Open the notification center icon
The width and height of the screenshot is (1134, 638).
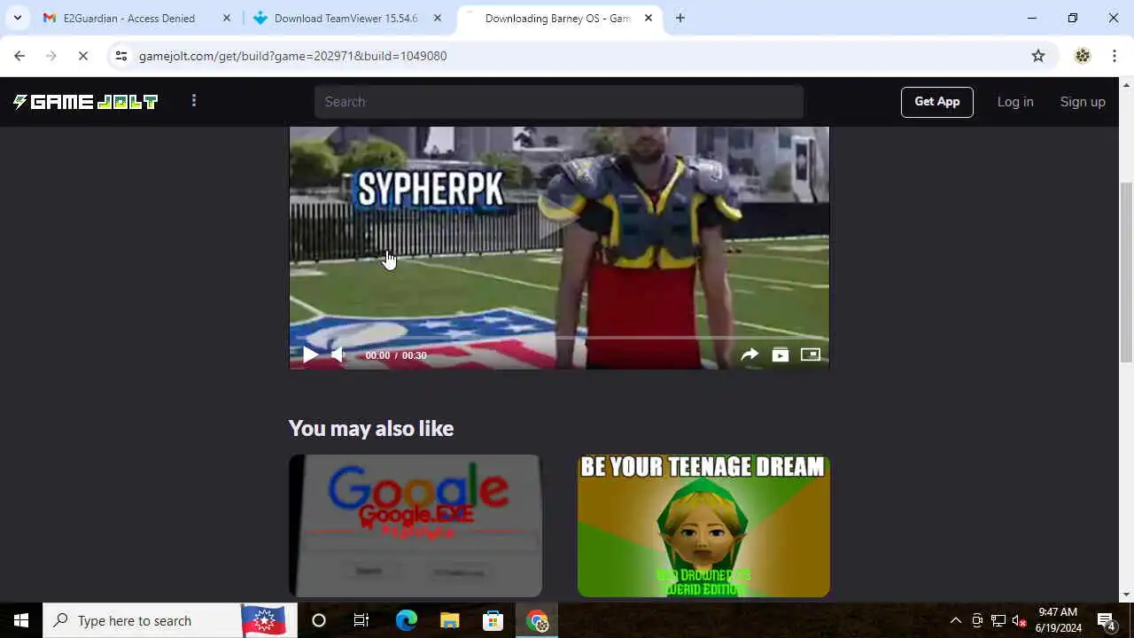tap(1106, 620)
